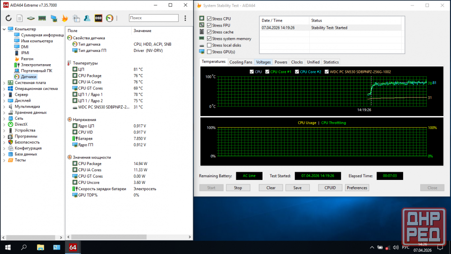Open the Statistics tab
This screenshot has width=451, height=254.
click(331, 62)
